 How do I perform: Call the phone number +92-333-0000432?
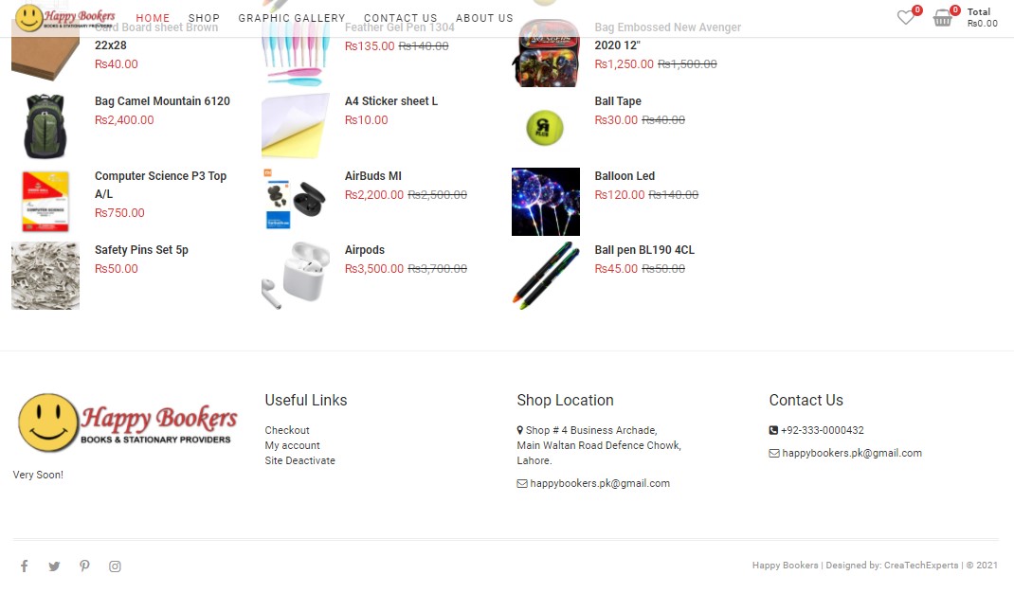pos(822,430)
